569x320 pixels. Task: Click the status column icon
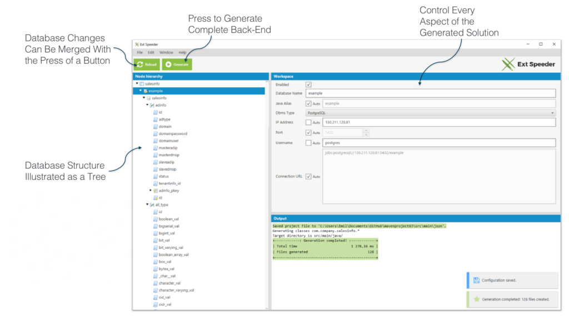click(156, 176)
